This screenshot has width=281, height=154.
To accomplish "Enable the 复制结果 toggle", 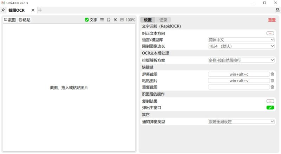I will pyautogui.click(x=270, y=101).
